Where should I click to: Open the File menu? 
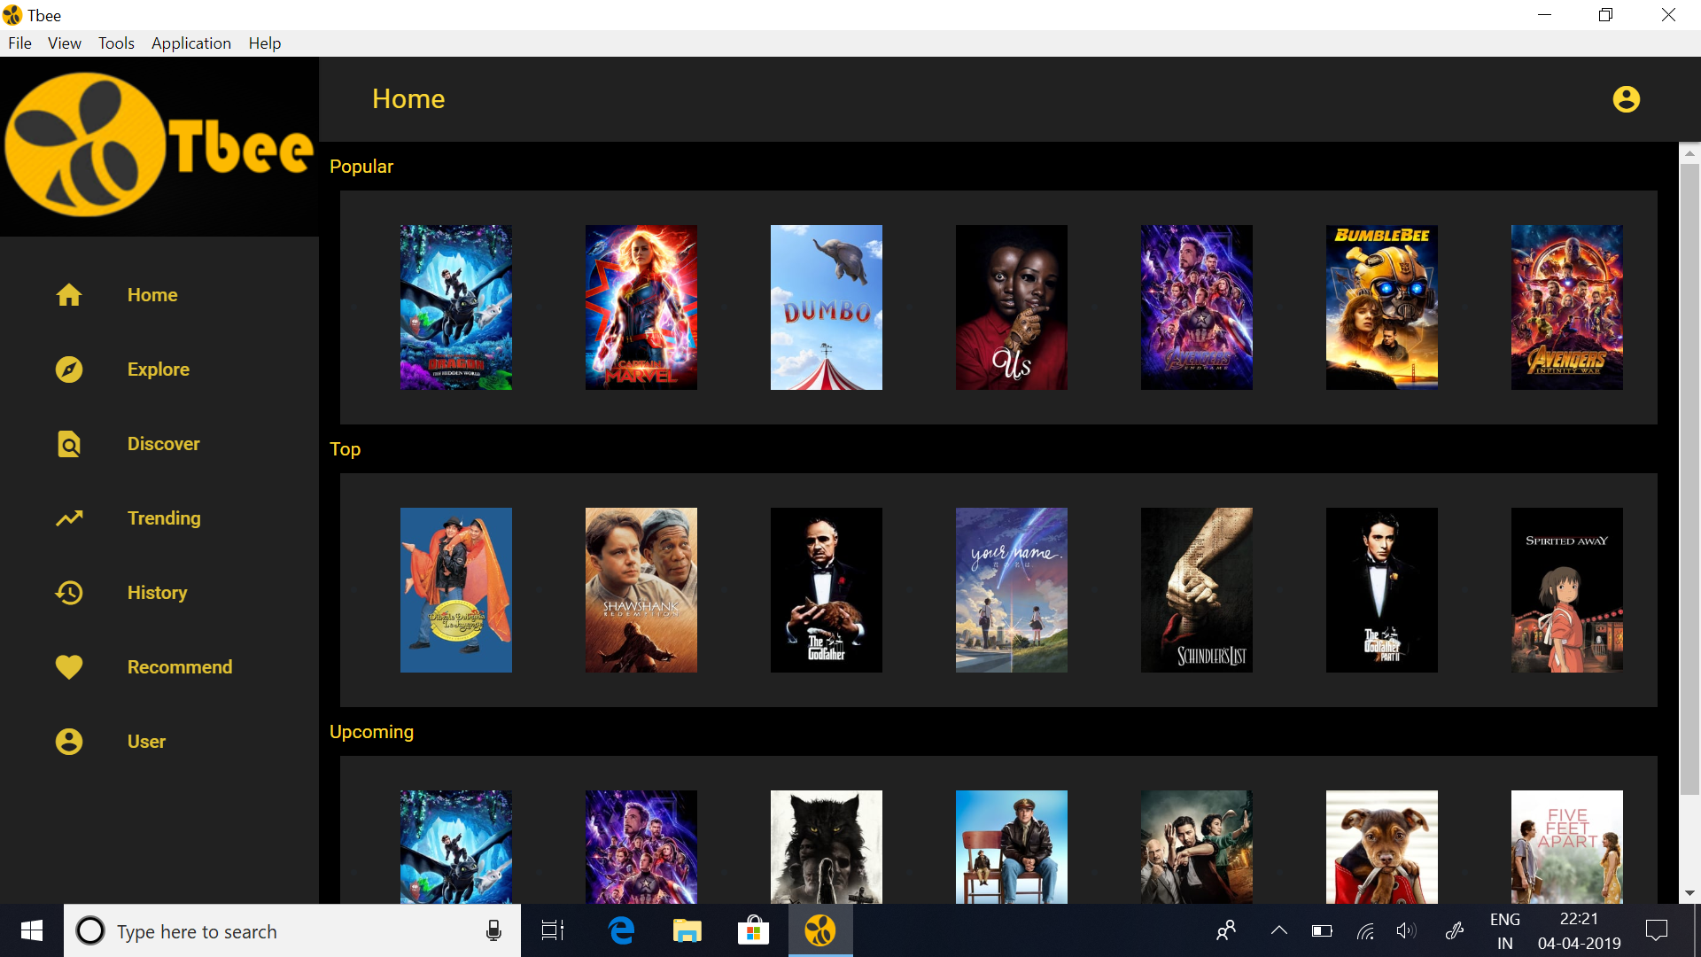pos(19,43)
